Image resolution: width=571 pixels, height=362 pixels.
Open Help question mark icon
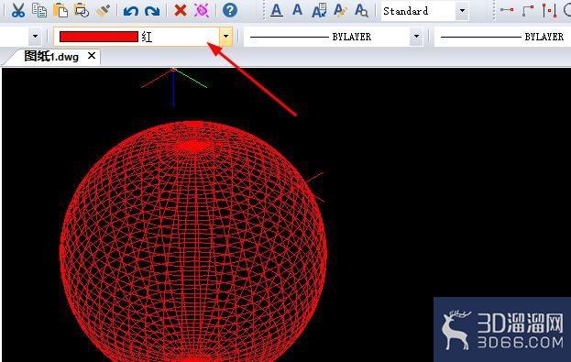pyautogui.click(x=230, y=10)
